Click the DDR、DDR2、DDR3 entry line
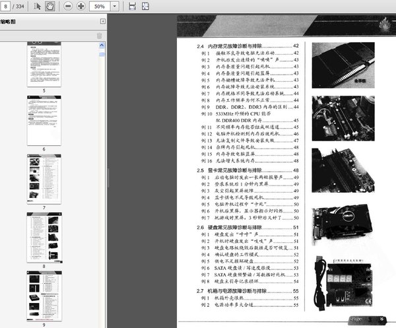Screen dimensions: 396x328 [249, 107]
